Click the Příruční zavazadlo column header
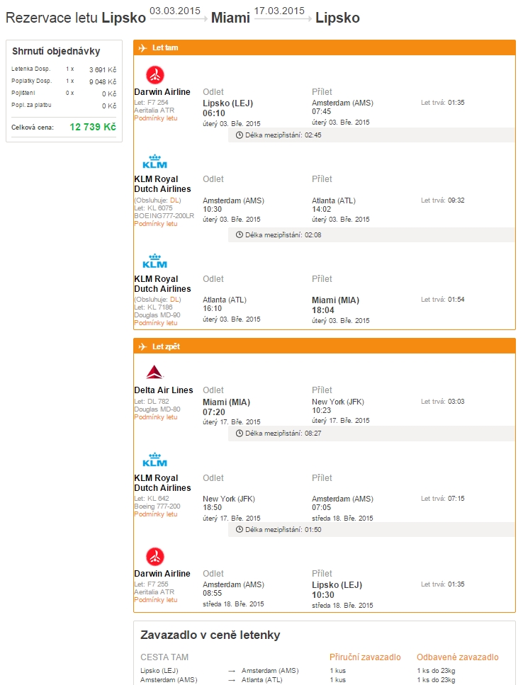Image resolution: width=523 pixels, height=685 pixels. pyautogui.click(x=365, y=657)
